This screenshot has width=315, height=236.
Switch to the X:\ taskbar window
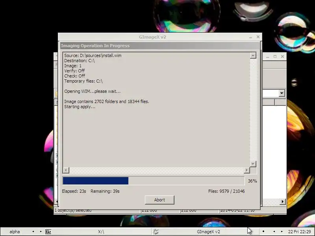(101, 232)
